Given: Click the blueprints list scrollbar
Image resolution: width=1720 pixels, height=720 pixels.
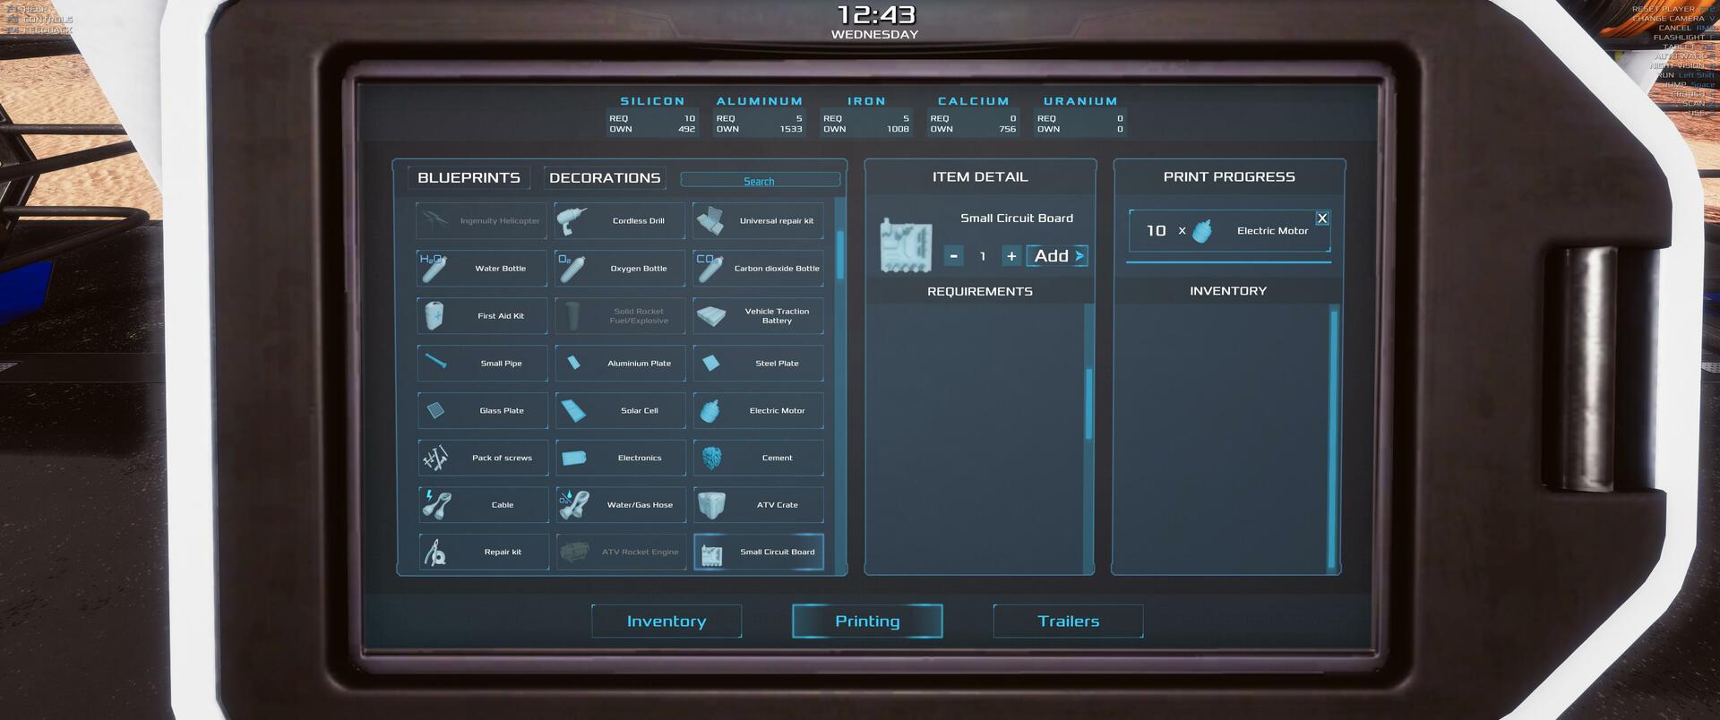Looking at the screenshot, I should (839, 255).
